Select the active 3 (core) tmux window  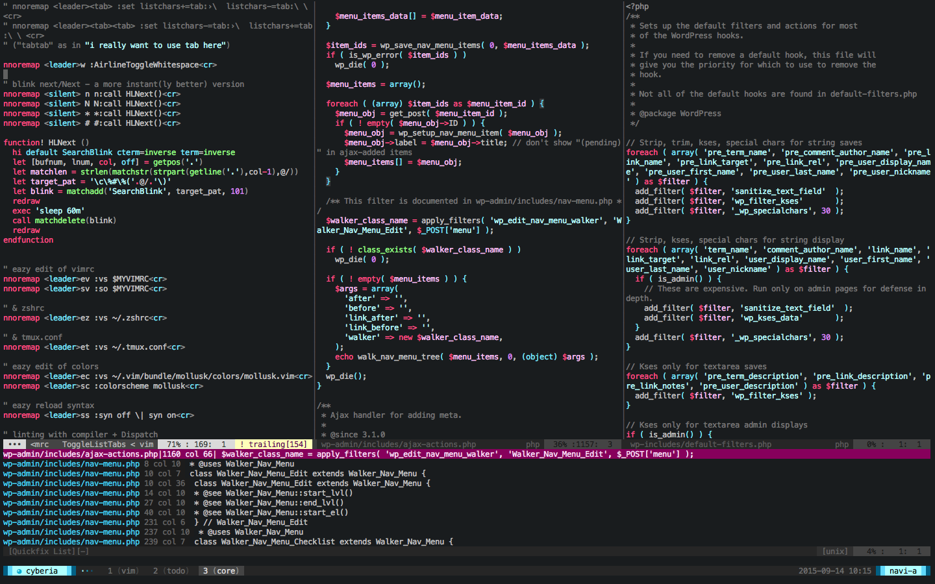click(x=221, y=570)
